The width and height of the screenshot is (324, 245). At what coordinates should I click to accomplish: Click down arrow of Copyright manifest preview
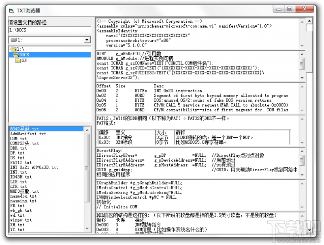click(302, 46)
